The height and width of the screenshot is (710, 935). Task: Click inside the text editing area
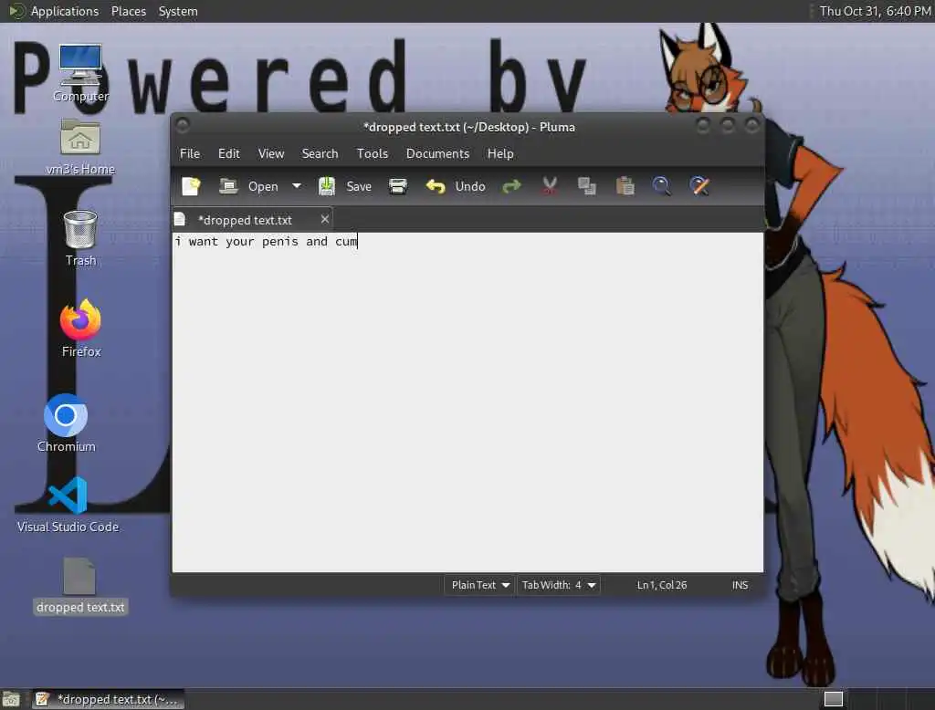[467, 402]
